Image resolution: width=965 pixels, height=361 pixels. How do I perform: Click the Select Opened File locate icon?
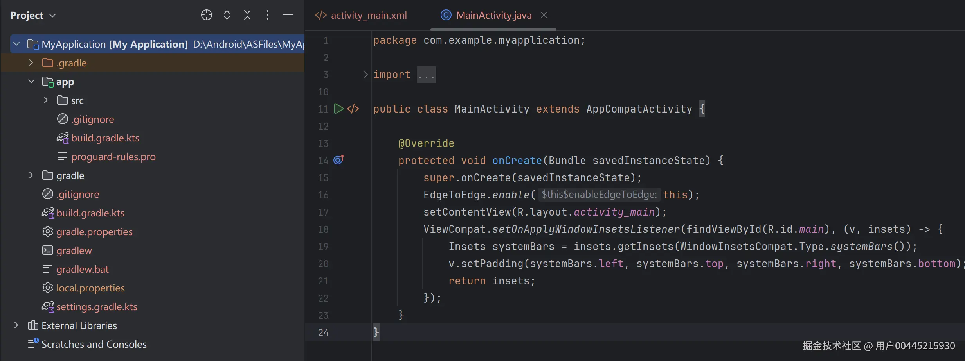tap(207, 15)
